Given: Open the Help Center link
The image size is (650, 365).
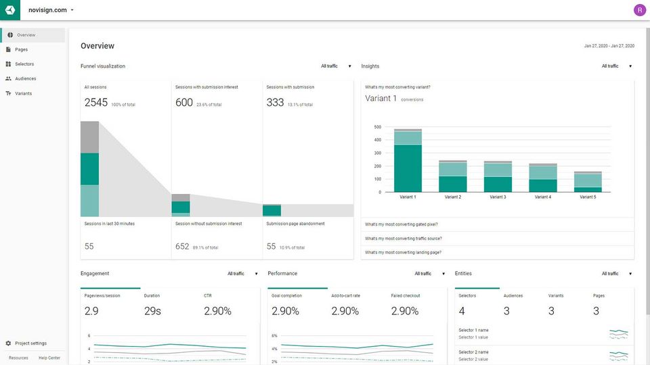Looking at the screenshot, I should pos(49,358).
